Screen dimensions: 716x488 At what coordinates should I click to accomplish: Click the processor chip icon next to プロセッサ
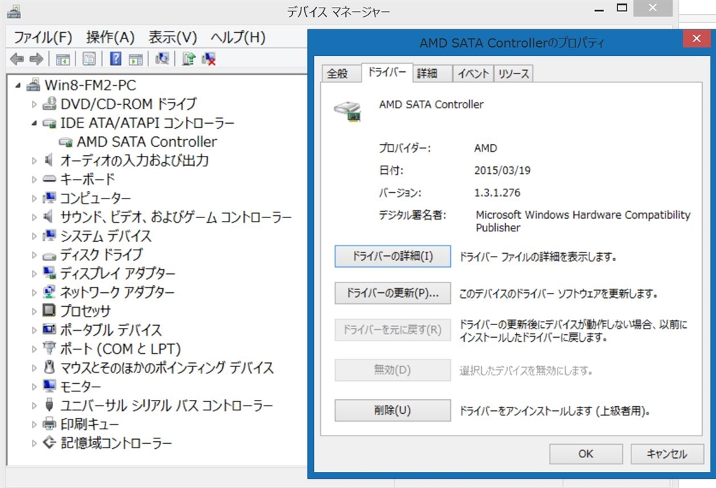49,310
